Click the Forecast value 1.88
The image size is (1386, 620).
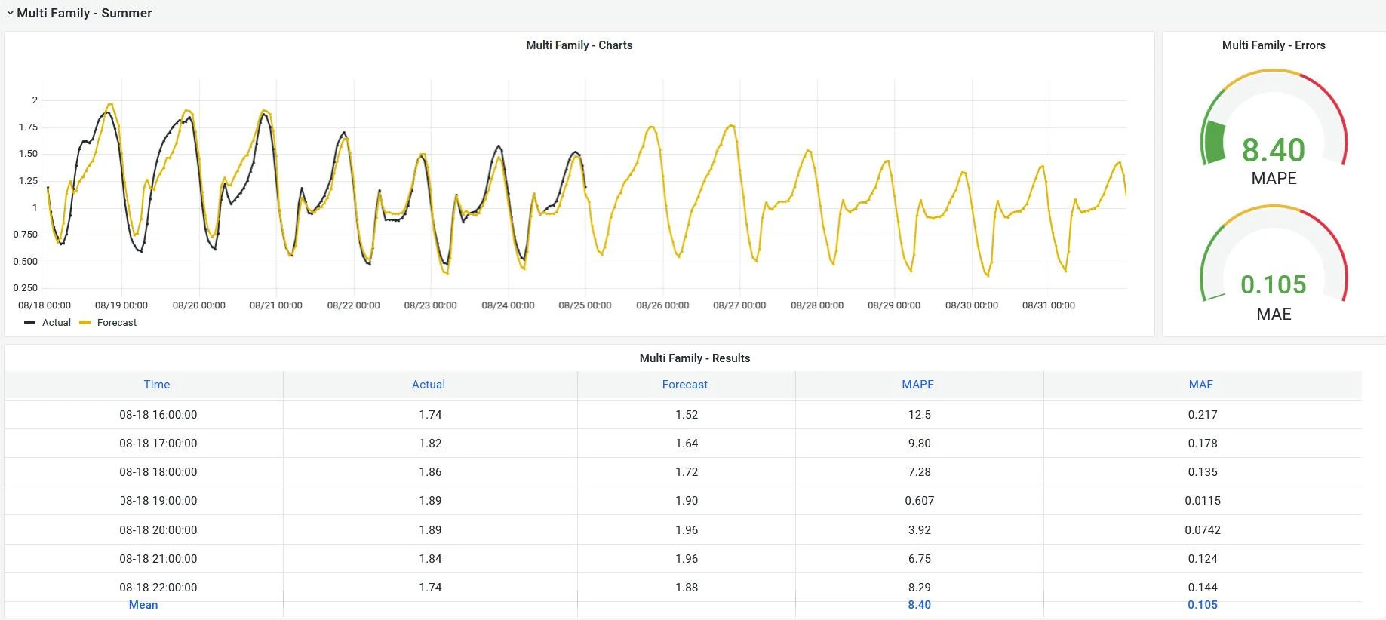pos(687,588)
